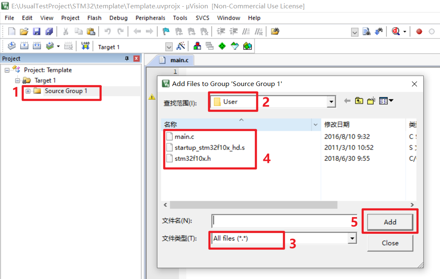Click the Rebuild all target files icon
This screenshot has height=279, width=440.
click(37, 46)
